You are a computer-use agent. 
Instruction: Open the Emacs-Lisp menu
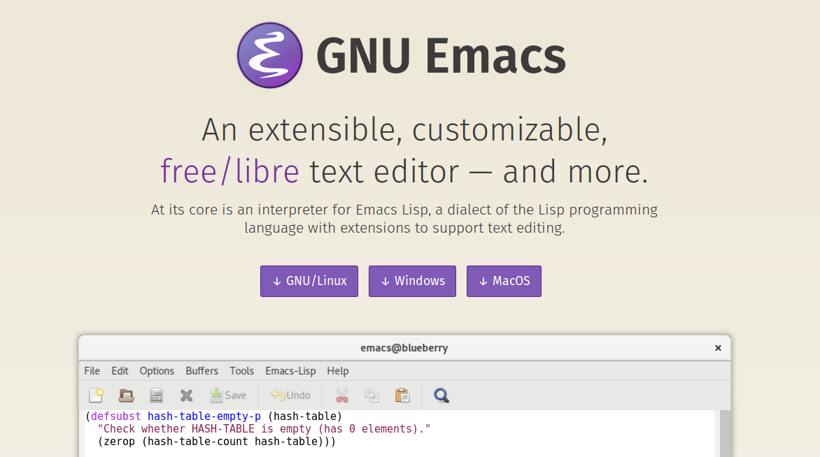(290, 371)
